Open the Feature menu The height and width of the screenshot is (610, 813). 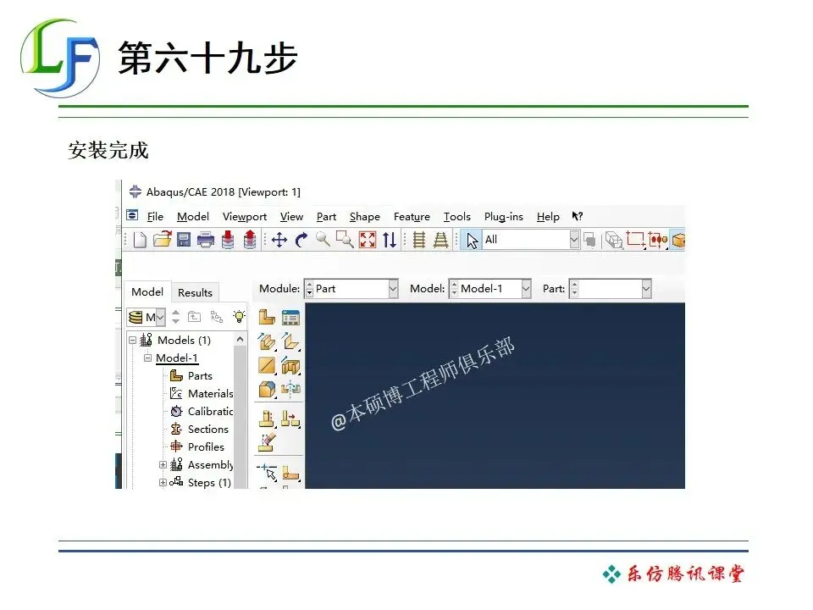[x=412, y=217]
